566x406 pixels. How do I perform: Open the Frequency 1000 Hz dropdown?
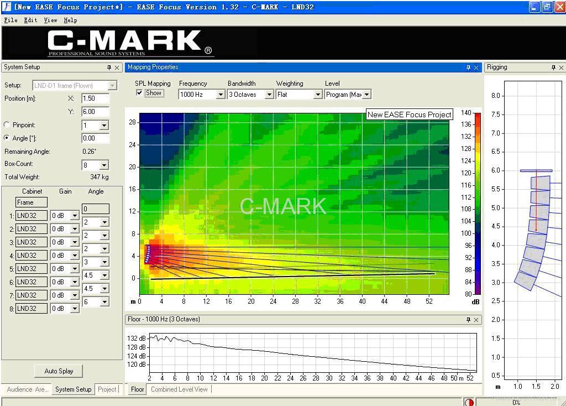point(221,95)
